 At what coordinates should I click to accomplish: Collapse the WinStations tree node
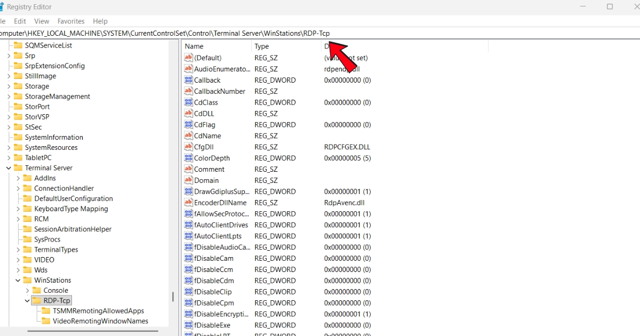(18, 281)
